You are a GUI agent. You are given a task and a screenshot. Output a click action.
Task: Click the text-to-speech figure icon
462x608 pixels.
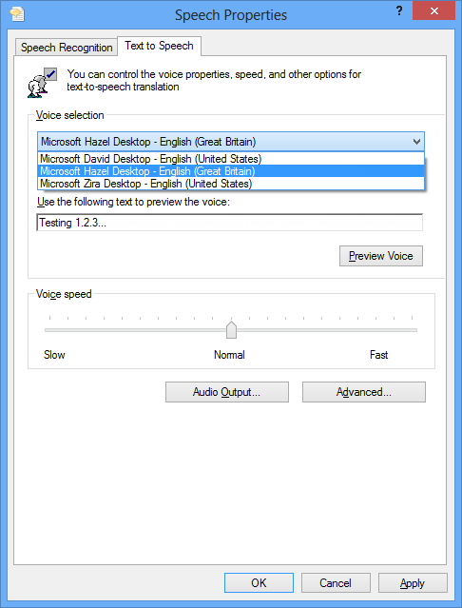[x=42, y=82]
